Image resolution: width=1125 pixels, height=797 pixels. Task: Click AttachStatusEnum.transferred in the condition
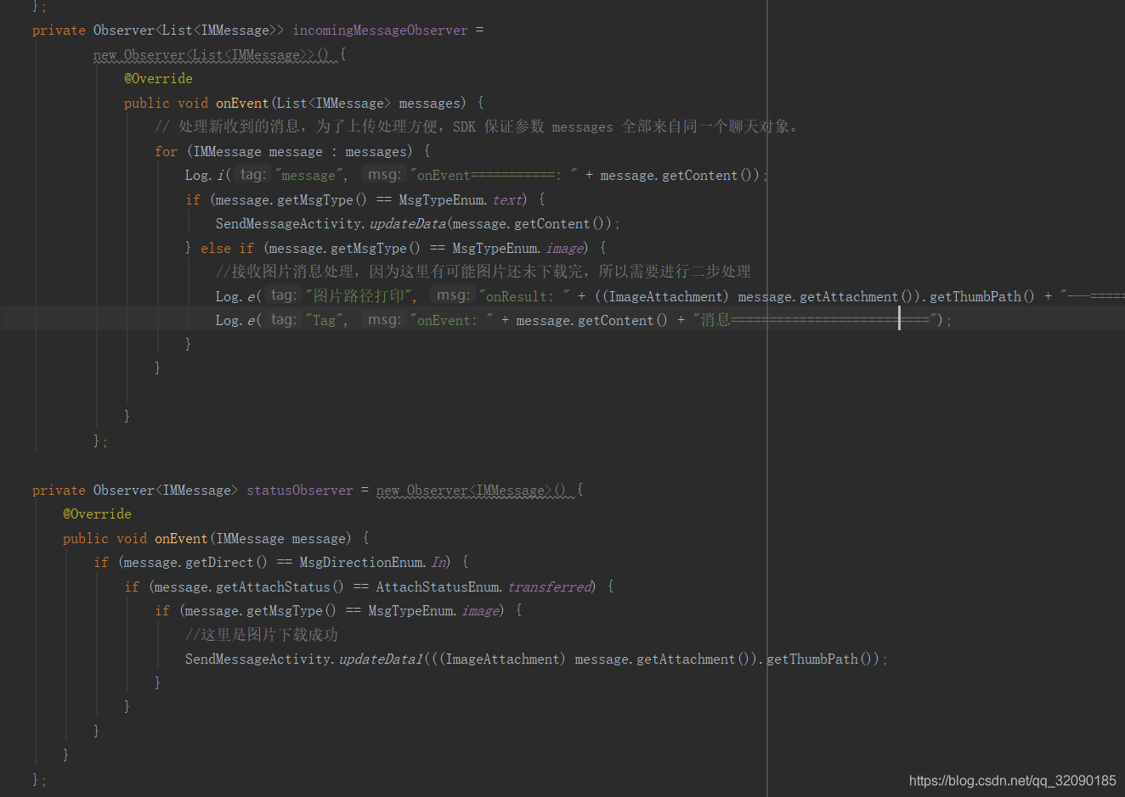(484, 587)
